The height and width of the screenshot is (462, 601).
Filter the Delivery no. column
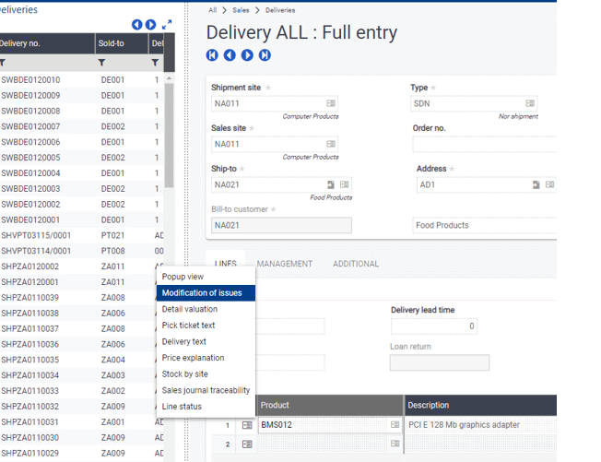tap(3, 63)
